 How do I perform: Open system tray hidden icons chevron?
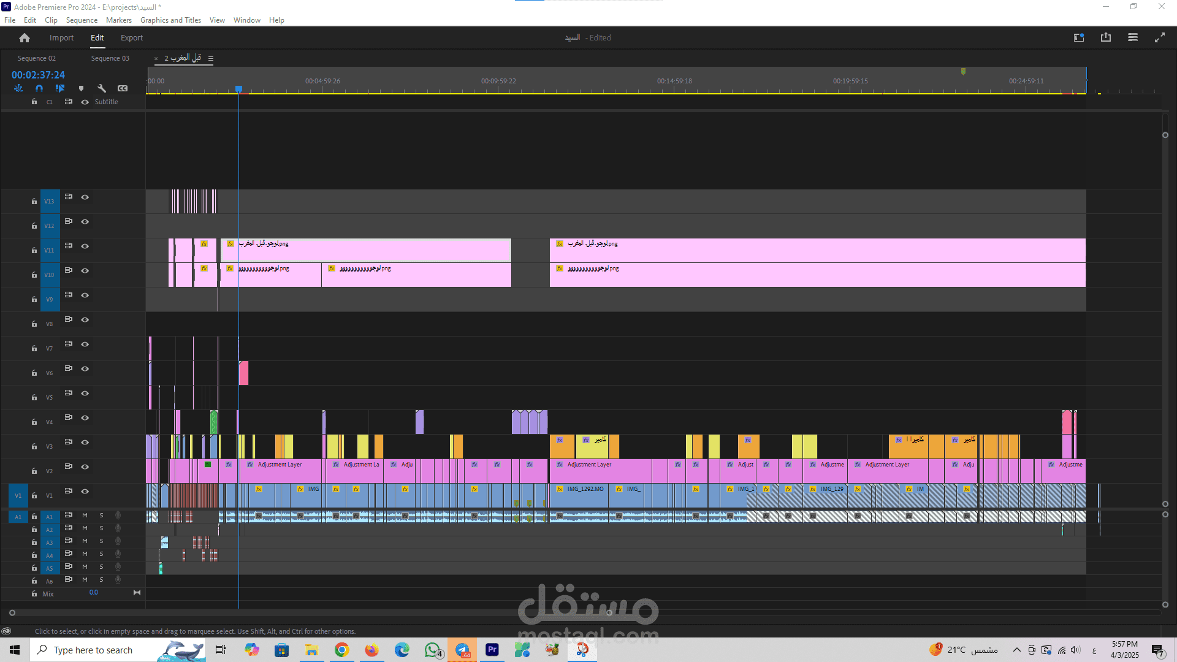point(1017,650)
